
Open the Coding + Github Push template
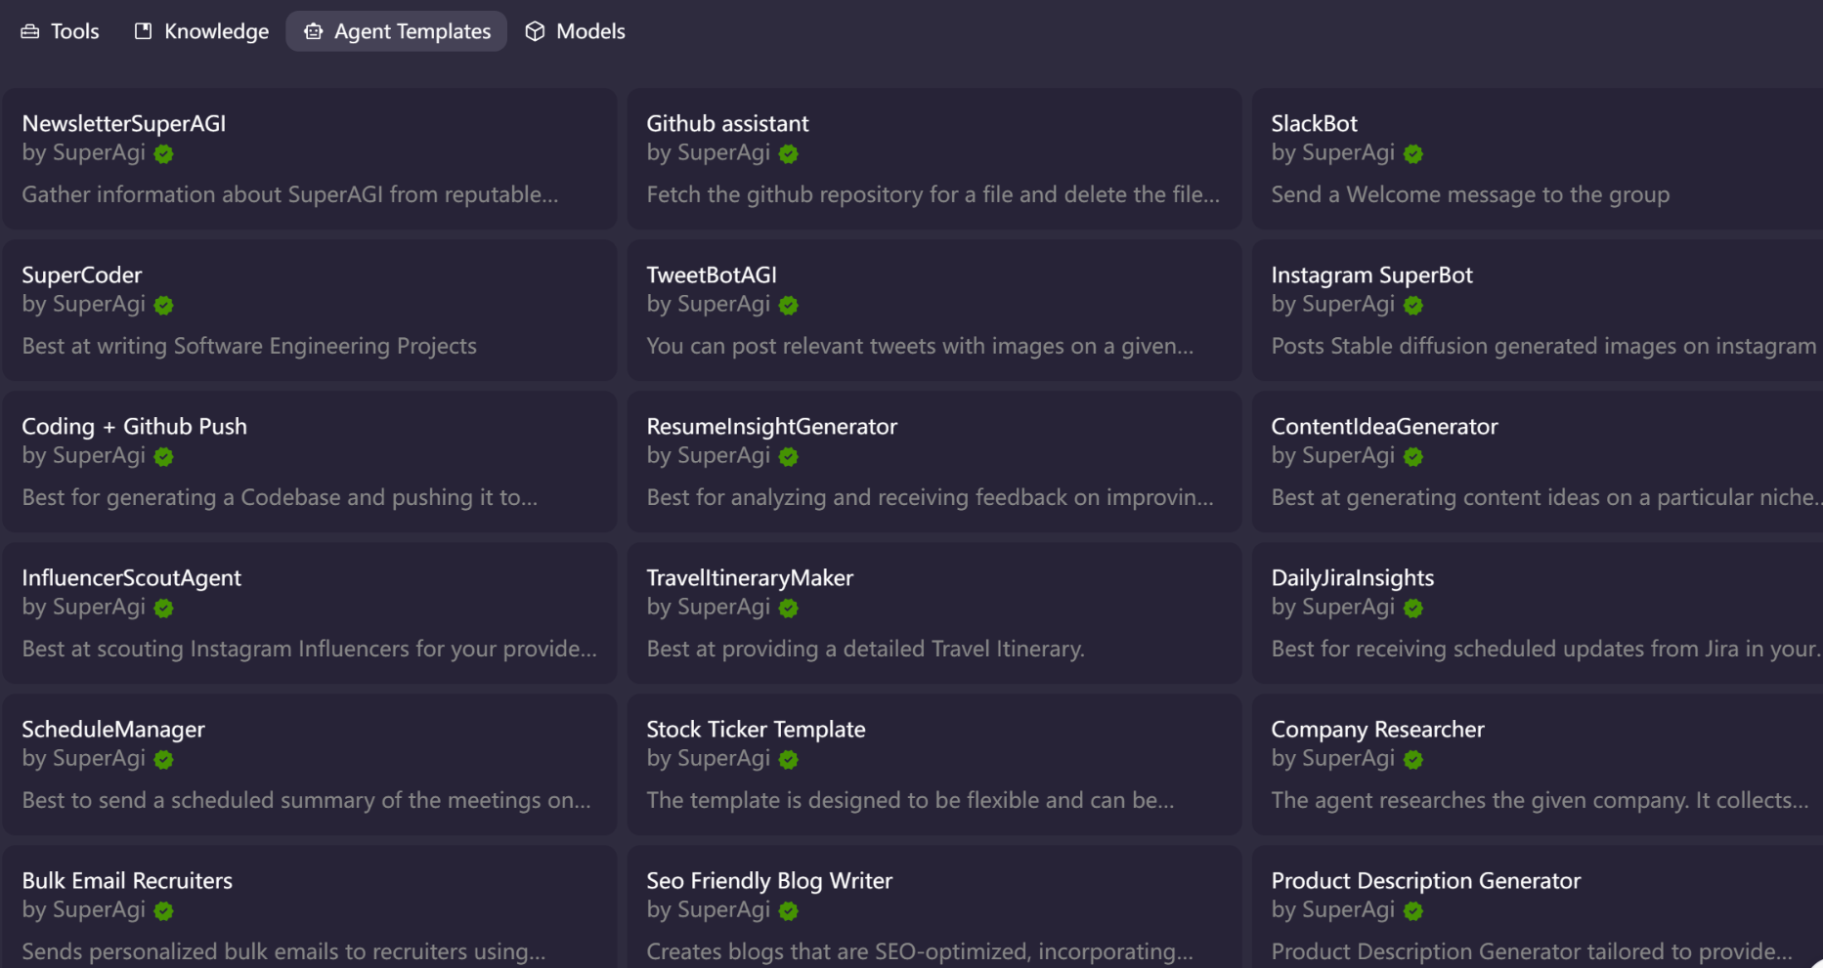[x=309, y=462]
